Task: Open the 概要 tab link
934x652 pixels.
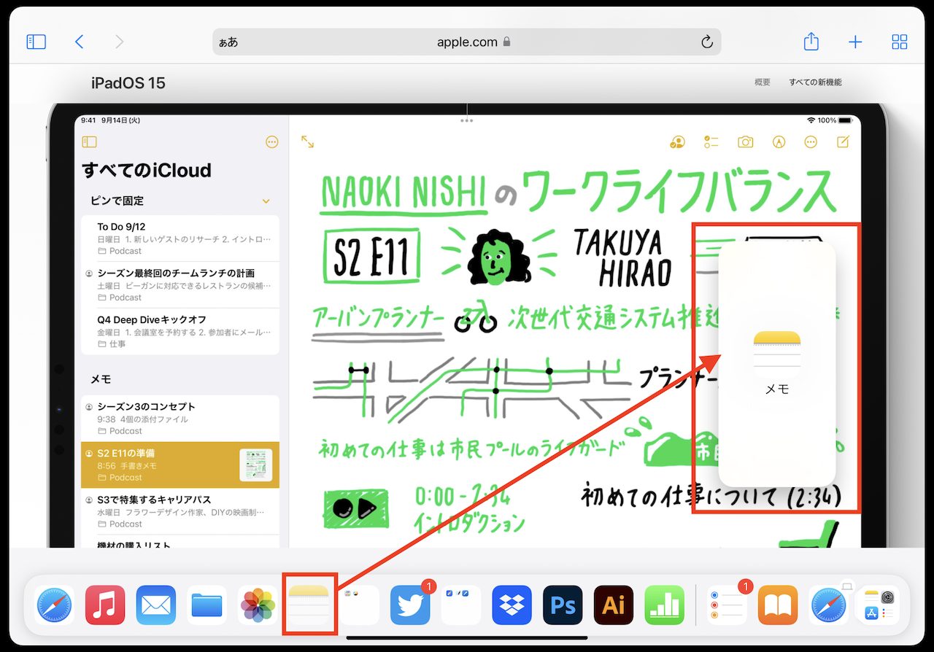Action: pyautogui.click(x=763, y=82)
